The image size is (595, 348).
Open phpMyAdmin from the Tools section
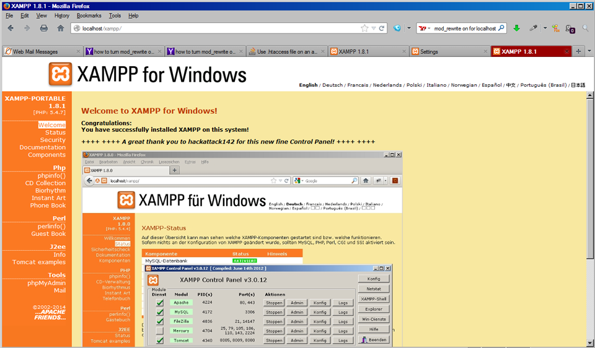[x=46, y=283]
